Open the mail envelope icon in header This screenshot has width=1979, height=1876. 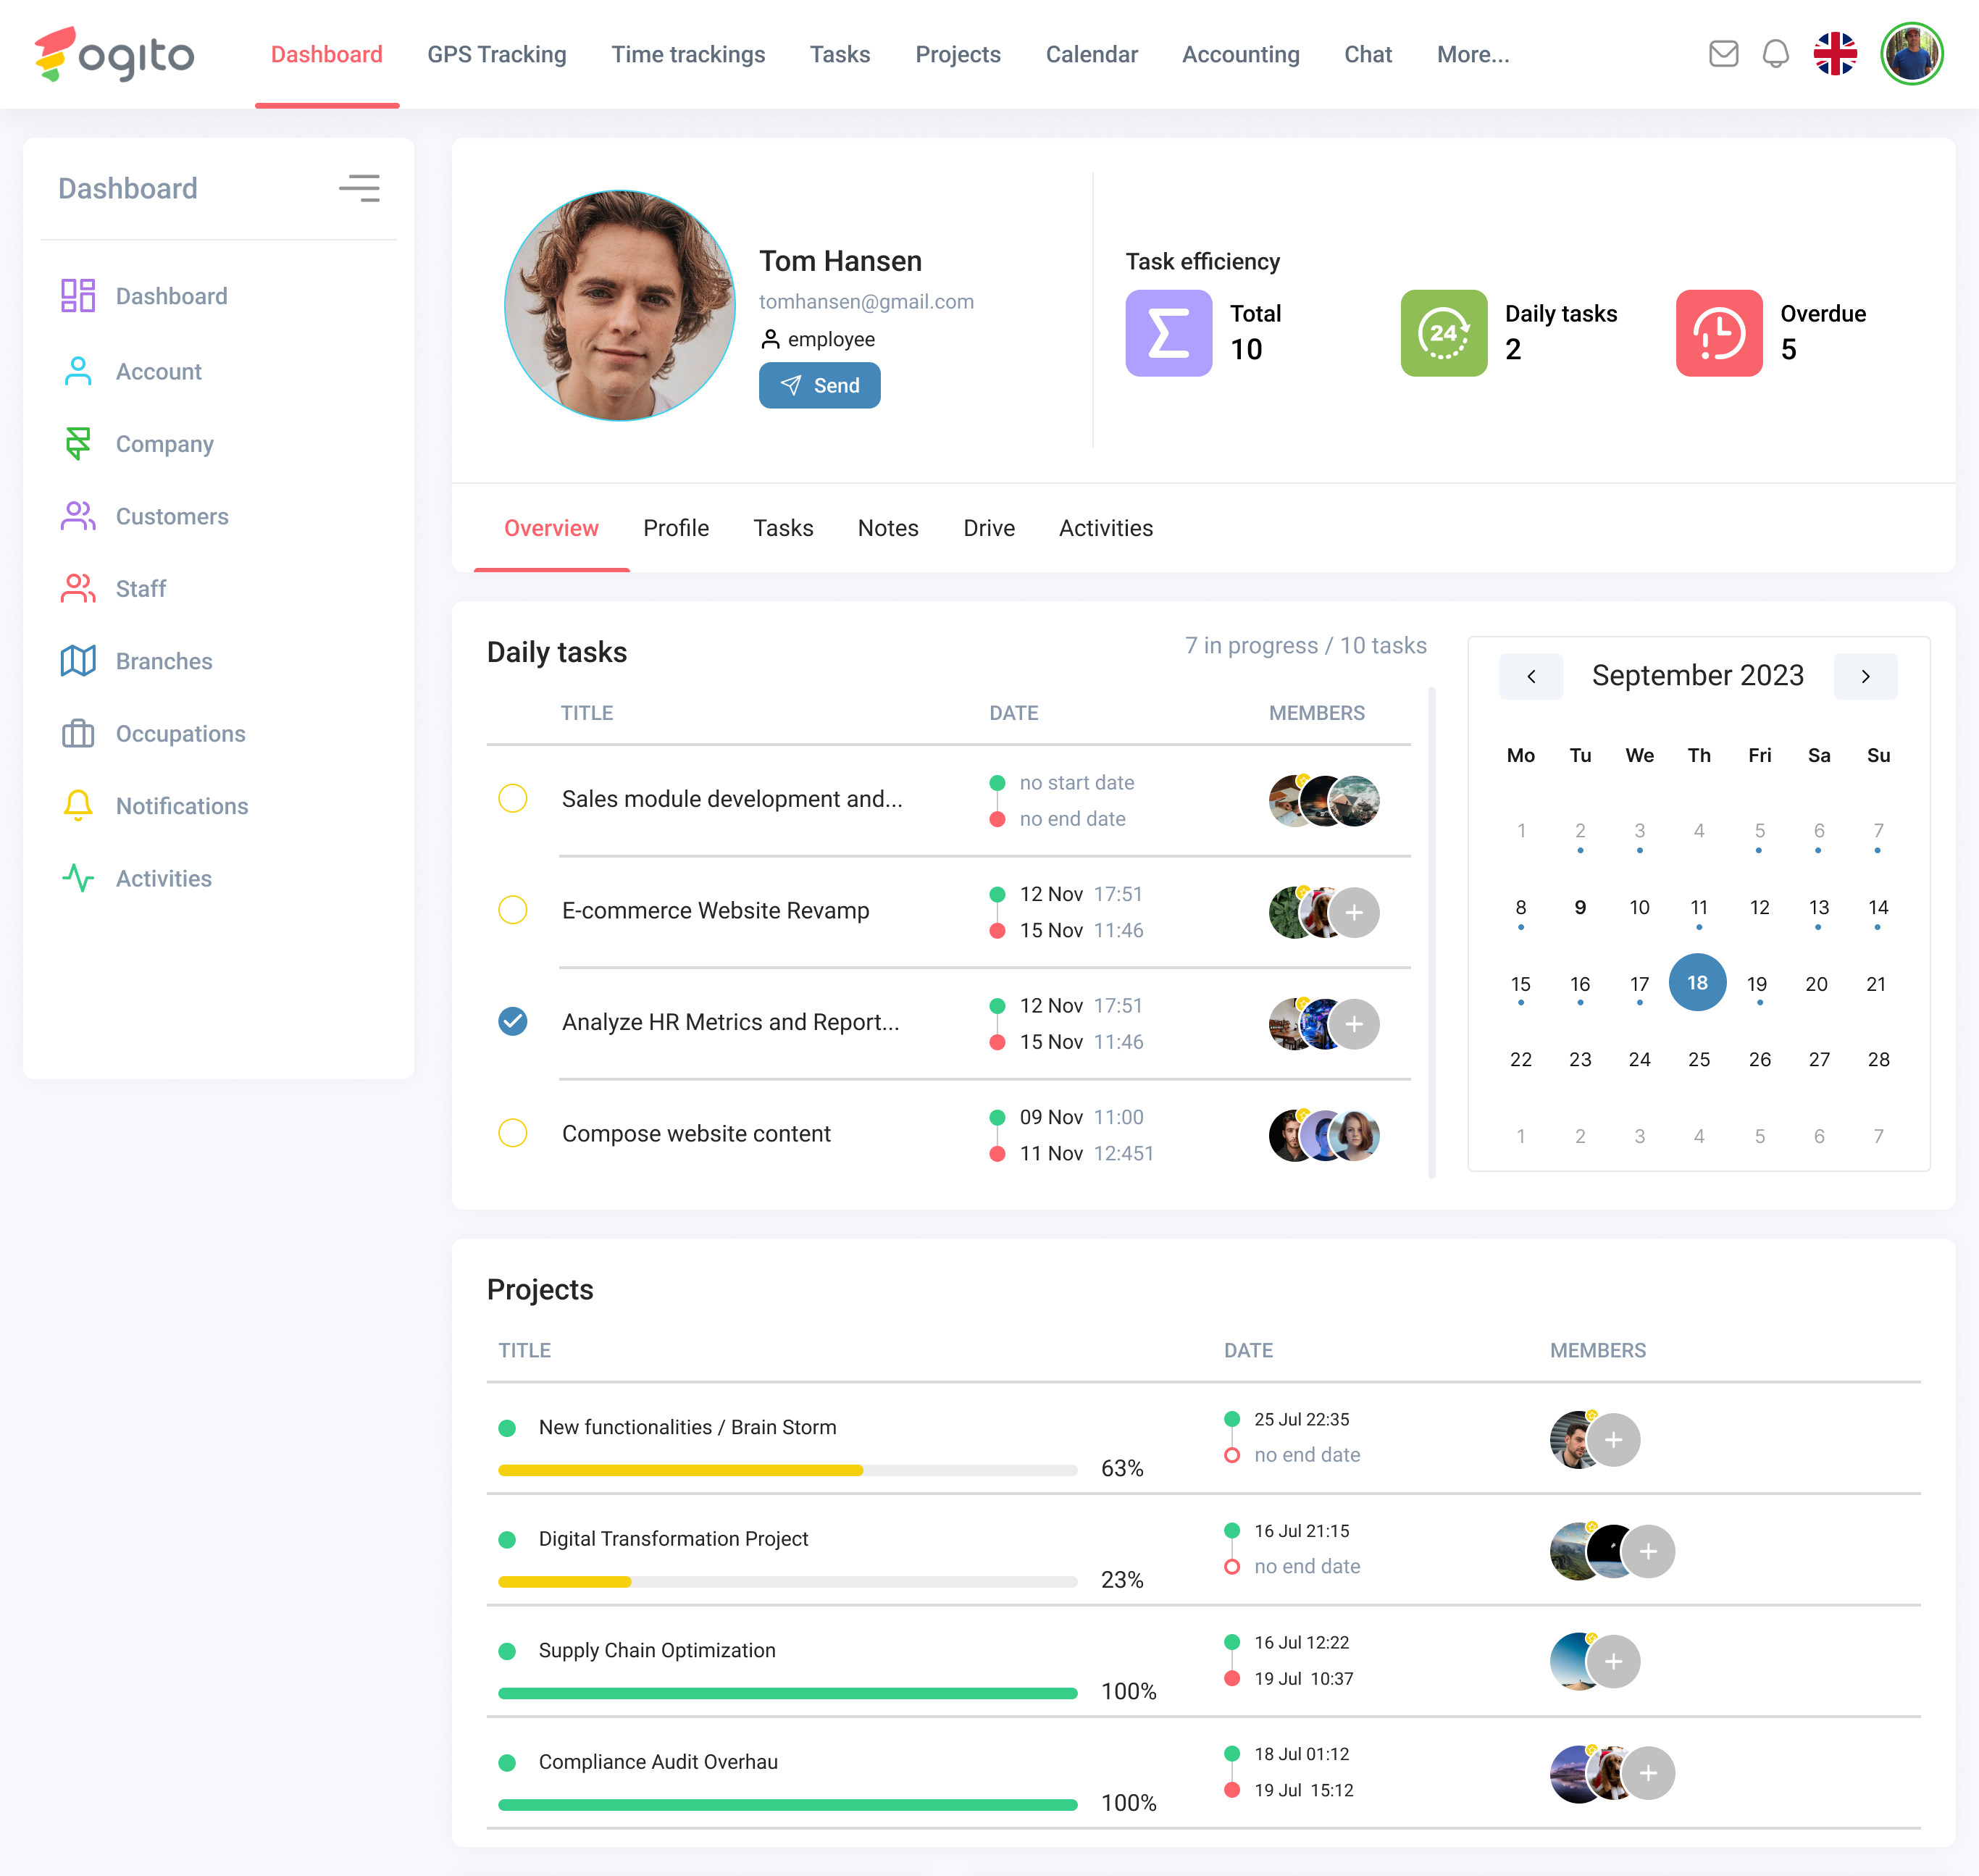1723,54
